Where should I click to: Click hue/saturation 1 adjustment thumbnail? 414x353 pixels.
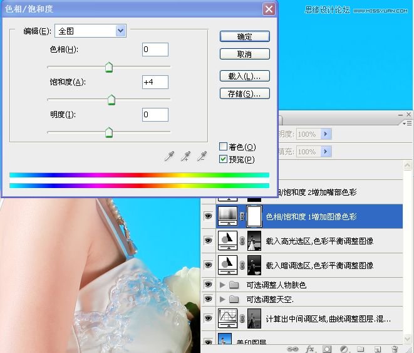[x=228, y=216]
